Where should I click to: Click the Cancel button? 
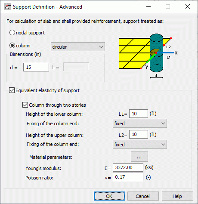(x=143, y=196)
